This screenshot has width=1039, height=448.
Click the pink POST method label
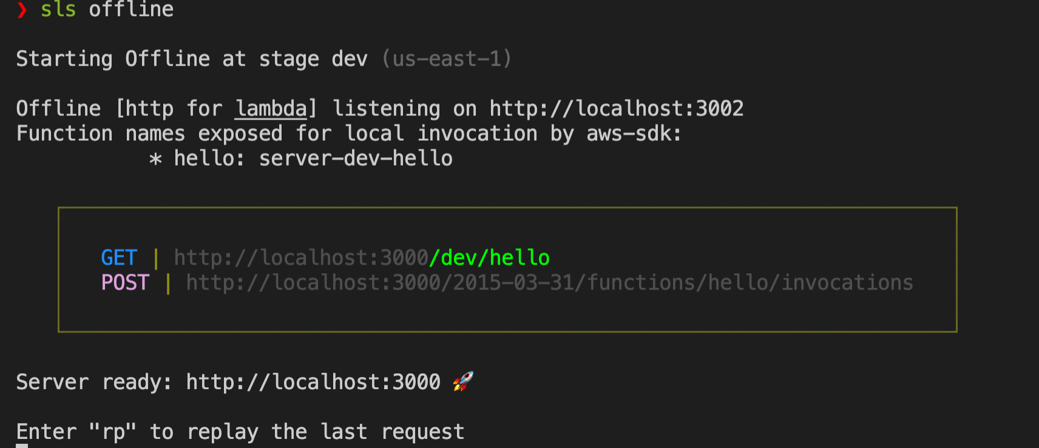(x=125, y=283)
